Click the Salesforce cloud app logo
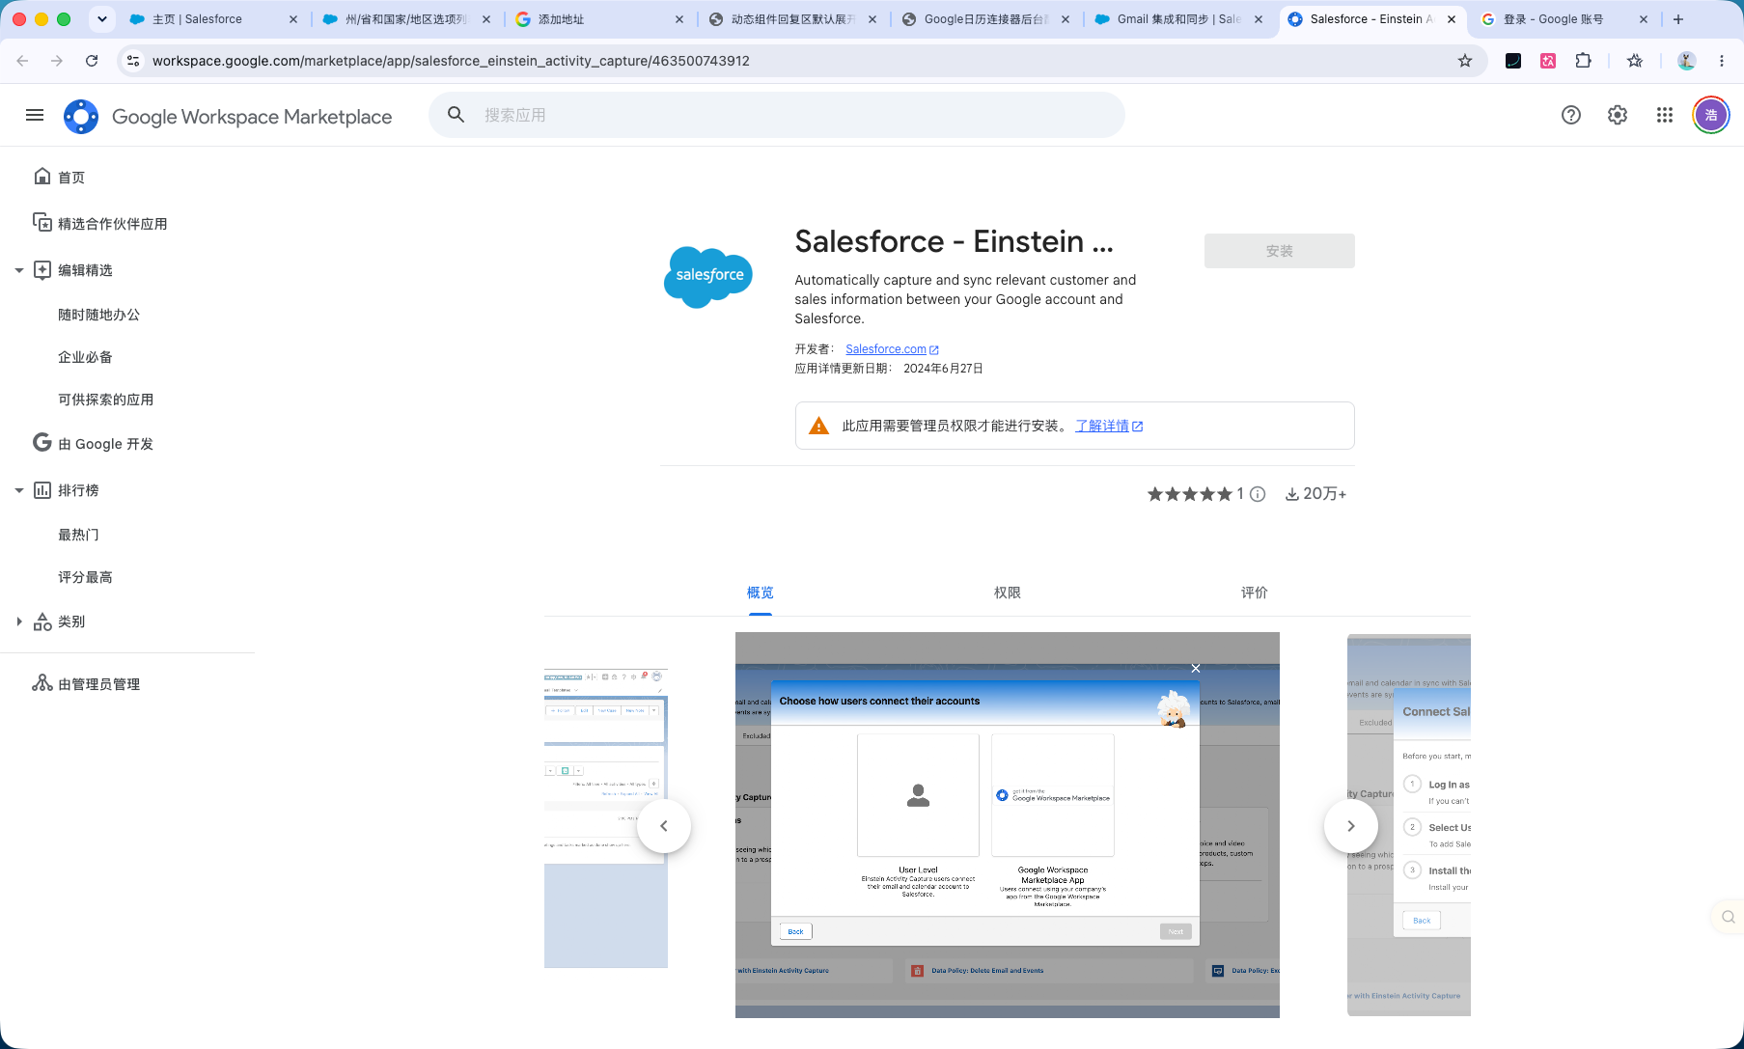Screen dimensions: 1744x1049 [x=708, y=277]
